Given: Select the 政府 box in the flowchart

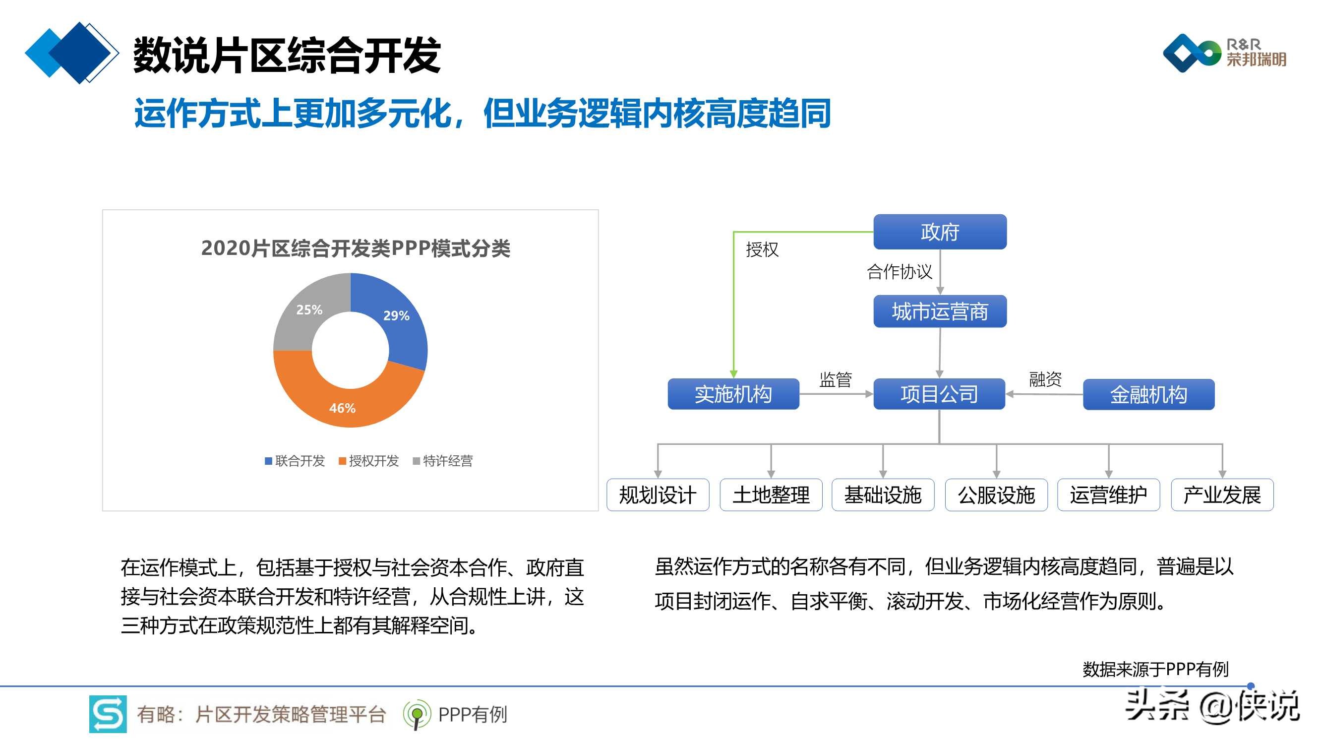Looking at the screenshot, I should coord(940,232).
